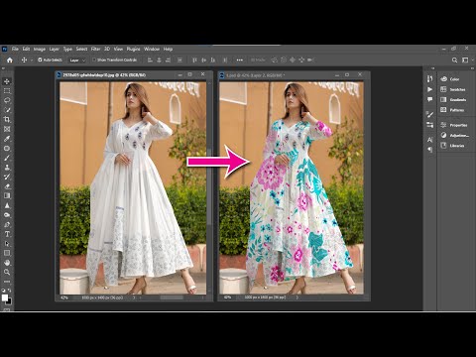This screenshot has width=476, height=357.
Task: Open the Brush Settings panel icon
Action: coord(429,115)
